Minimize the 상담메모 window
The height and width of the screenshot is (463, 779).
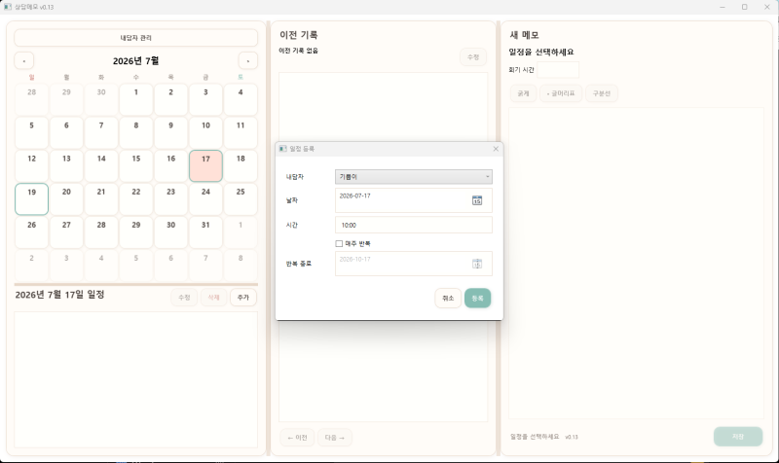click(x=723, y=7)
